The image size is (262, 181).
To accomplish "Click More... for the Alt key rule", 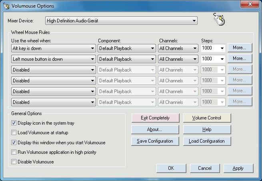I will pos(240,48).
